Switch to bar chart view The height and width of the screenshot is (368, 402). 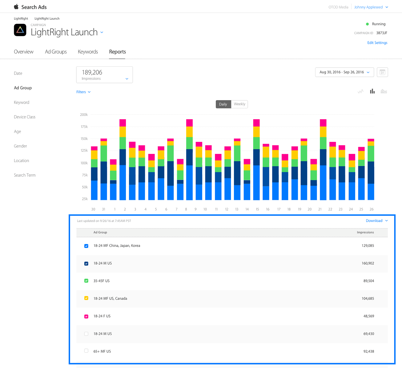tap(372, 91)
